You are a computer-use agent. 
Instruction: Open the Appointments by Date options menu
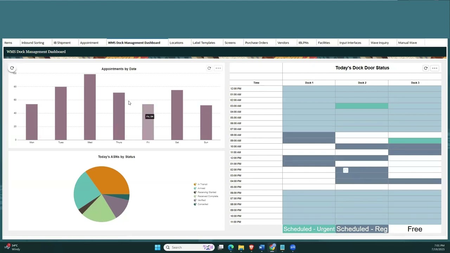point(218,68)
